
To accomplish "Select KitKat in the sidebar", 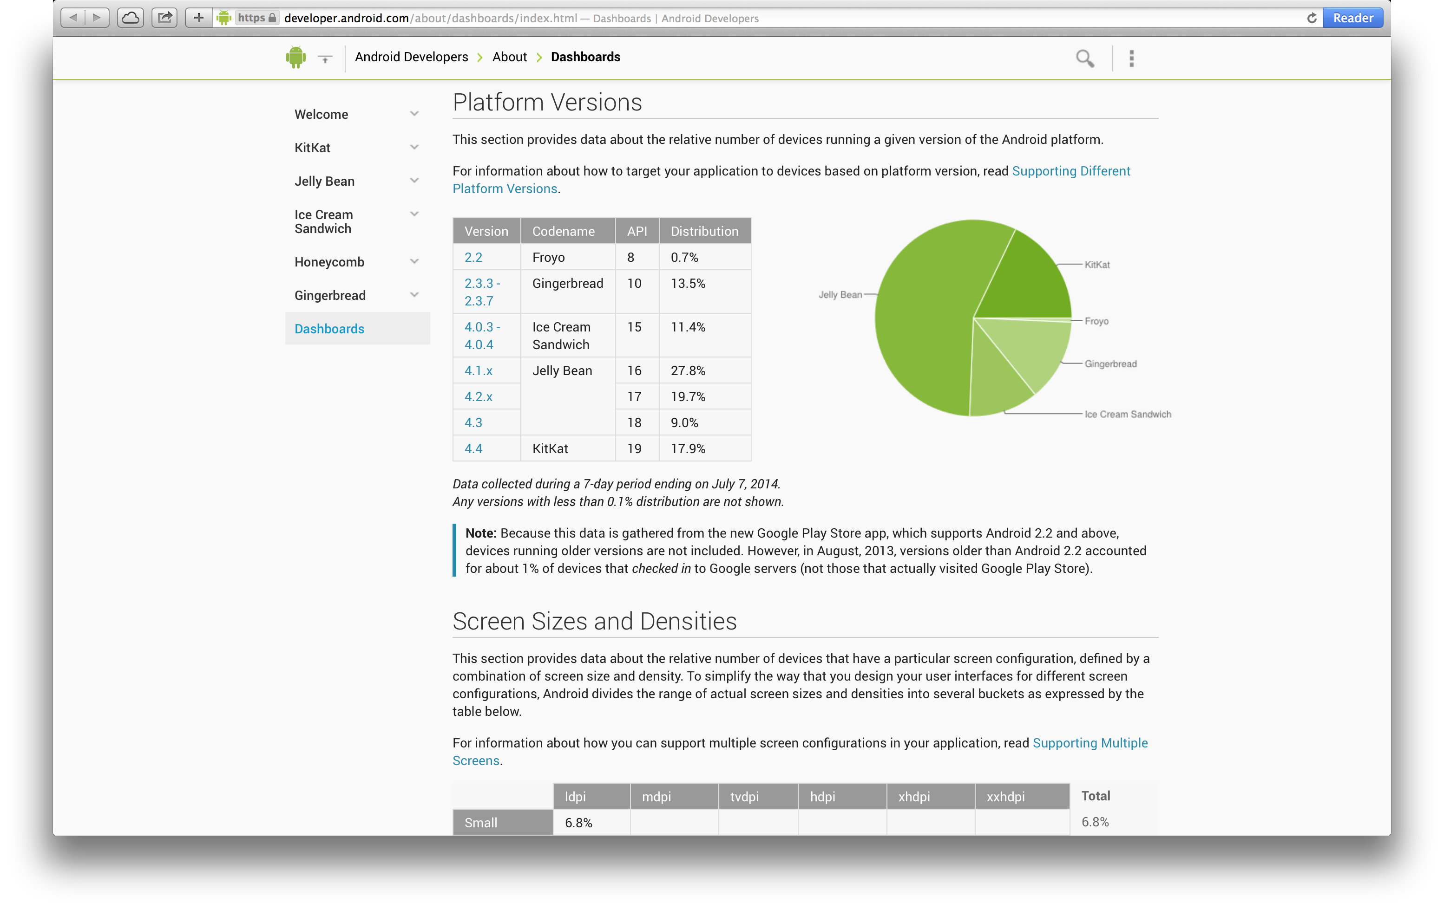I will pyautogui.click(x=312, y=148).
